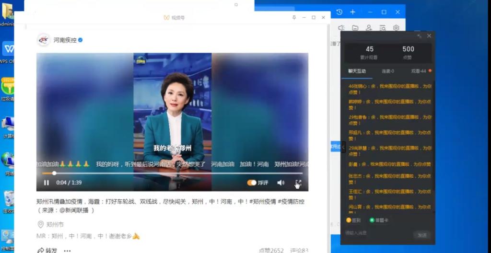Screen dimensions: 491x253
Task: Pause the video playback
Action: pyautogui.click(x=47, y=183)
